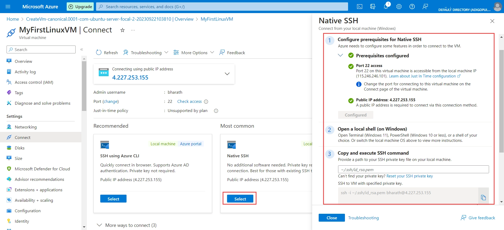Viewport: 504px width, 230px height.
Task: Click the info icon next to Check access
Action: click(x=206, y=102)
